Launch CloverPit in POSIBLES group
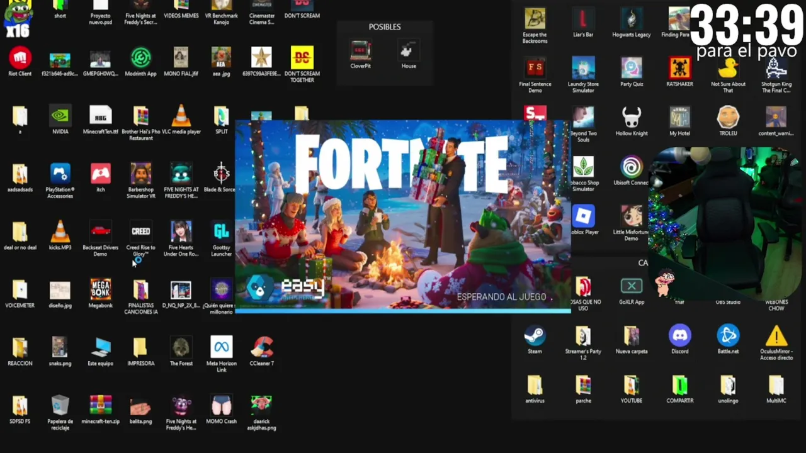Viewport: 806px width, 453px height. [360, 52]
